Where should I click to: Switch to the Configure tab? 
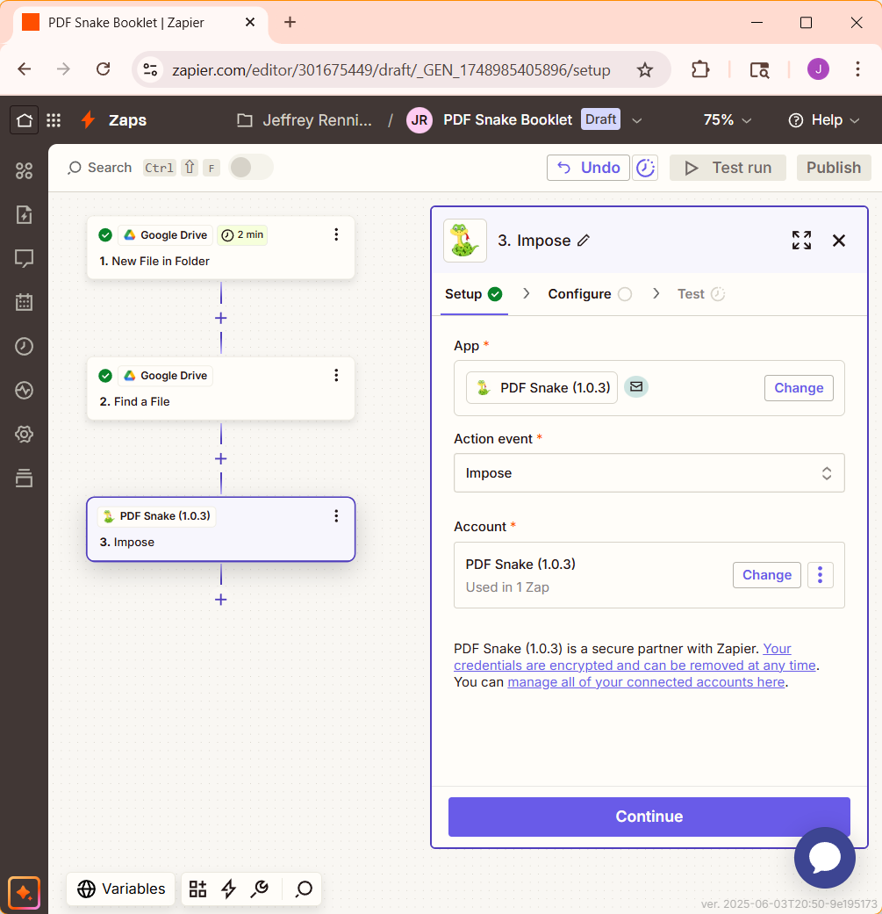tap(590, 294)
